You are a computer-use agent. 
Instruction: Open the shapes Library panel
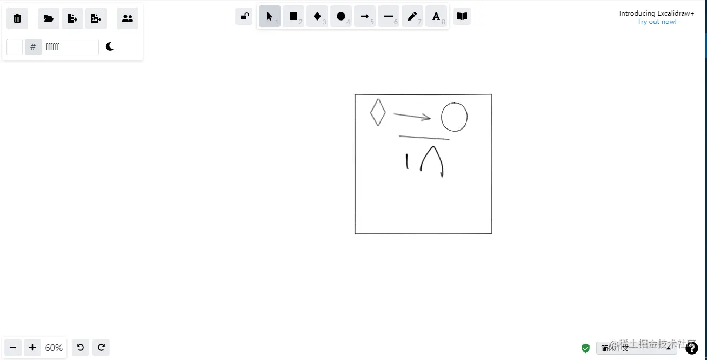(x=462, y=16)
